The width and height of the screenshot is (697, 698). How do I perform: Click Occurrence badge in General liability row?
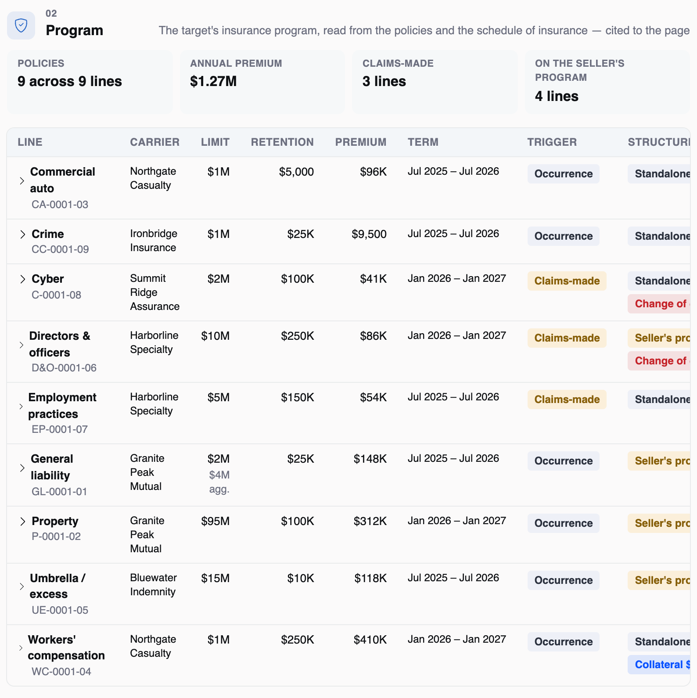point(563,461)
